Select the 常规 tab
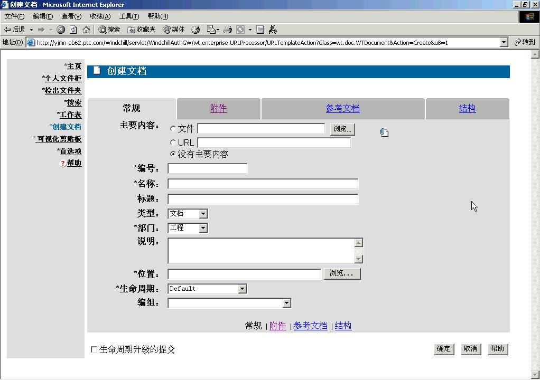Viewport: 540px width, 380px height. pyautogui.click(x=132, y=108)
